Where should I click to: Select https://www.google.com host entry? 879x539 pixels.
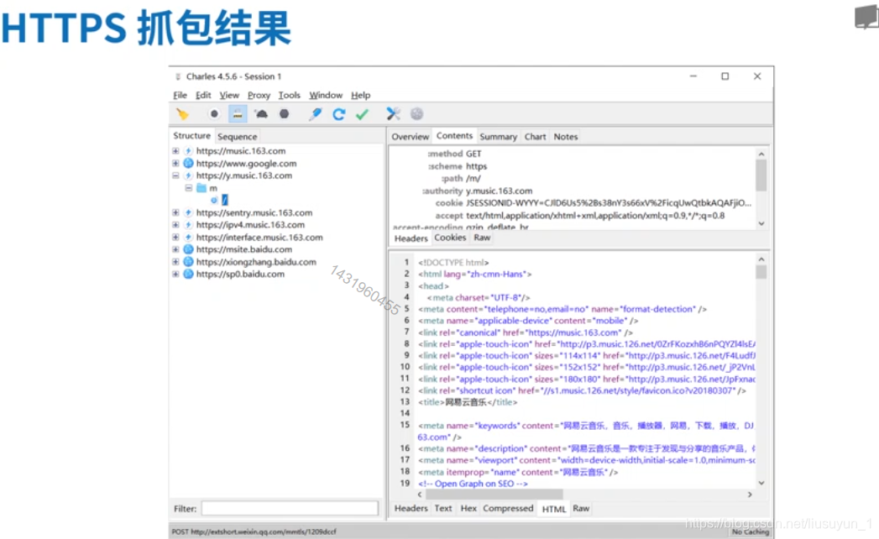246,163
